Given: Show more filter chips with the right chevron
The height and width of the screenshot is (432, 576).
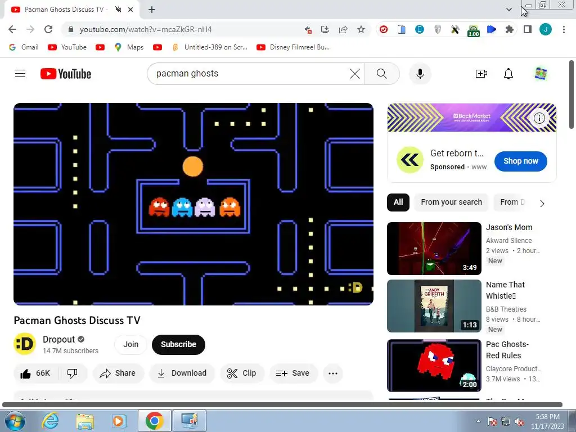Looking at the screenshot, I should 542,203.
